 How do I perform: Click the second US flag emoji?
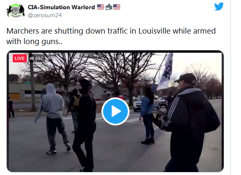[117, 7]
